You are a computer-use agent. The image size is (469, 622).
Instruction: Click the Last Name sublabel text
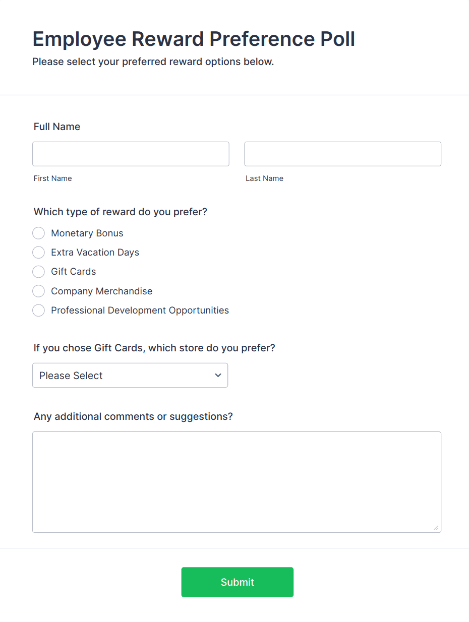coord(264,178)
